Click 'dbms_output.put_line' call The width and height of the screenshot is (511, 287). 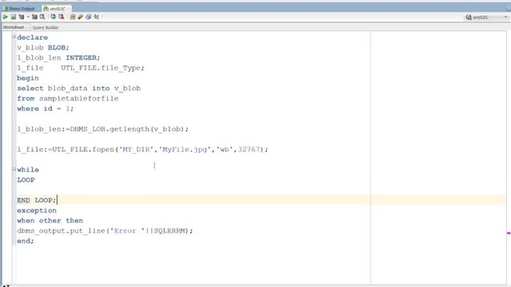(61, 230)
